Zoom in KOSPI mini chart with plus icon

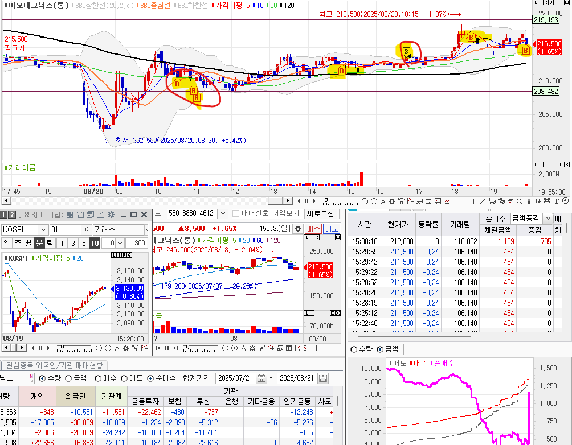(x=108, y=348)
